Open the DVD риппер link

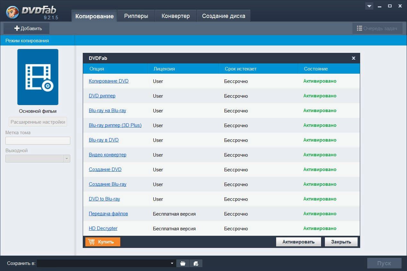pos(102,96)
